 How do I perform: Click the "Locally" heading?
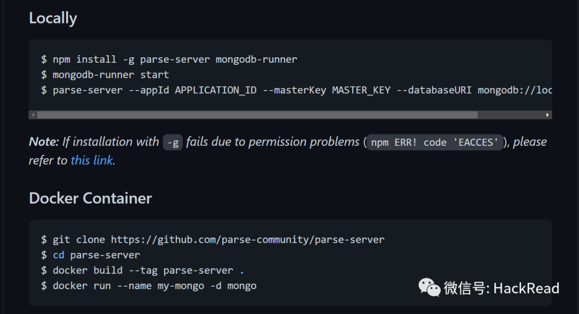(x=53, y=18)
